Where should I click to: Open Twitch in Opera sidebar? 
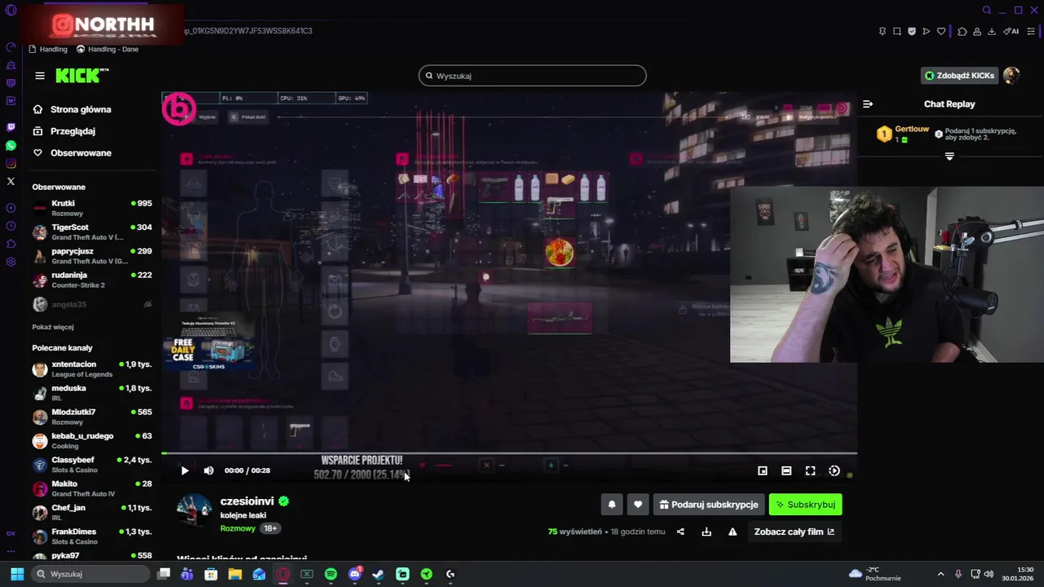pyautogui.click(x=11, y=127)
